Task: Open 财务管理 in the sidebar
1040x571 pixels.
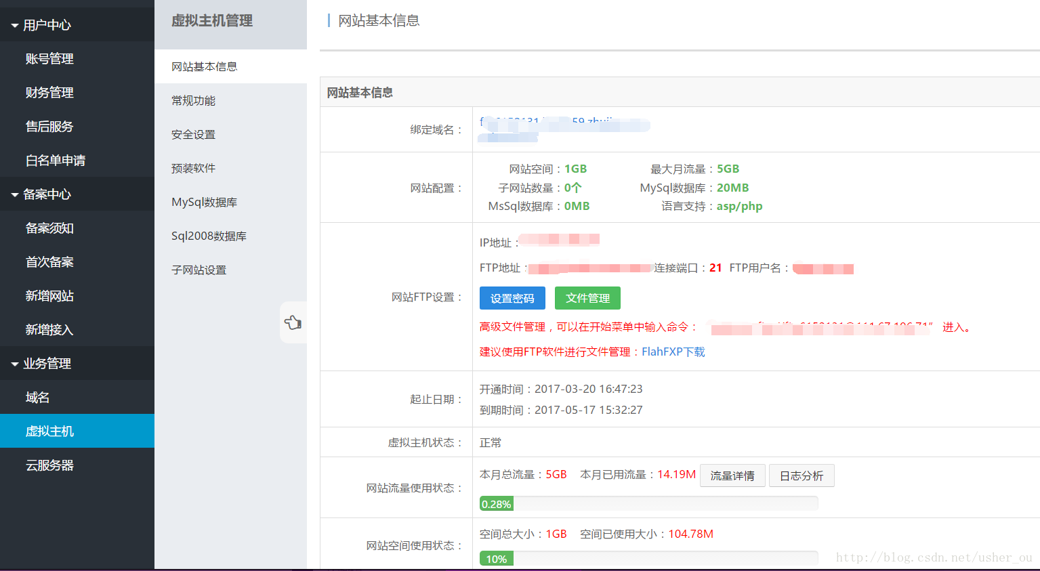Action: coord(49,93)
